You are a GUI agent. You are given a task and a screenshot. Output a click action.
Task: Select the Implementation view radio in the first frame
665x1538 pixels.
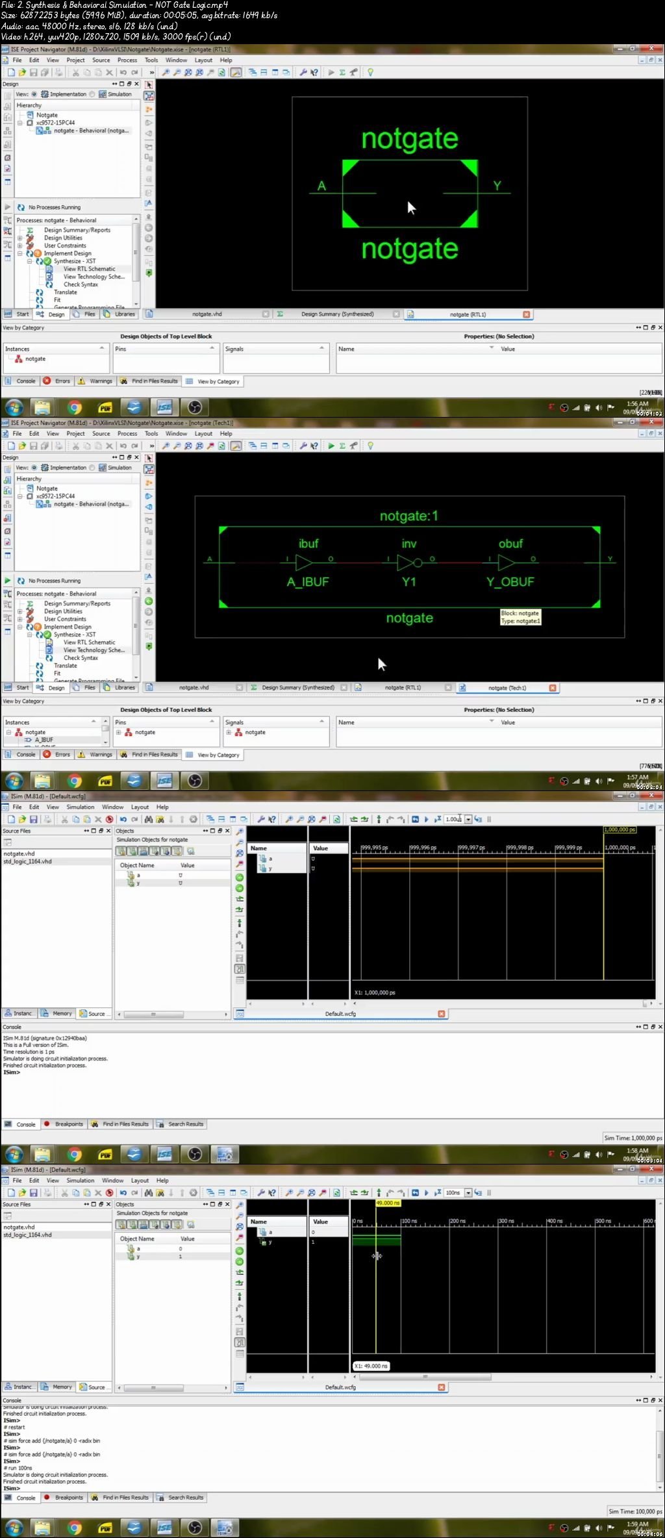tap(34, 94)
